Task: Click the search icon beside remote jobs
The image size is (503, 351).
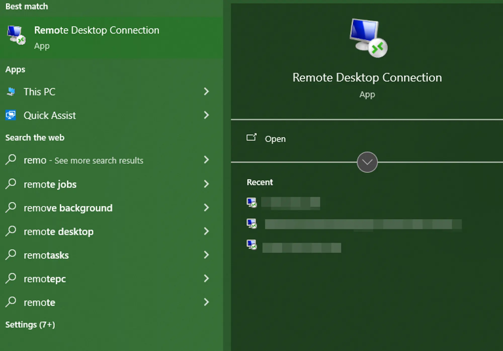Action: (11, 184)
